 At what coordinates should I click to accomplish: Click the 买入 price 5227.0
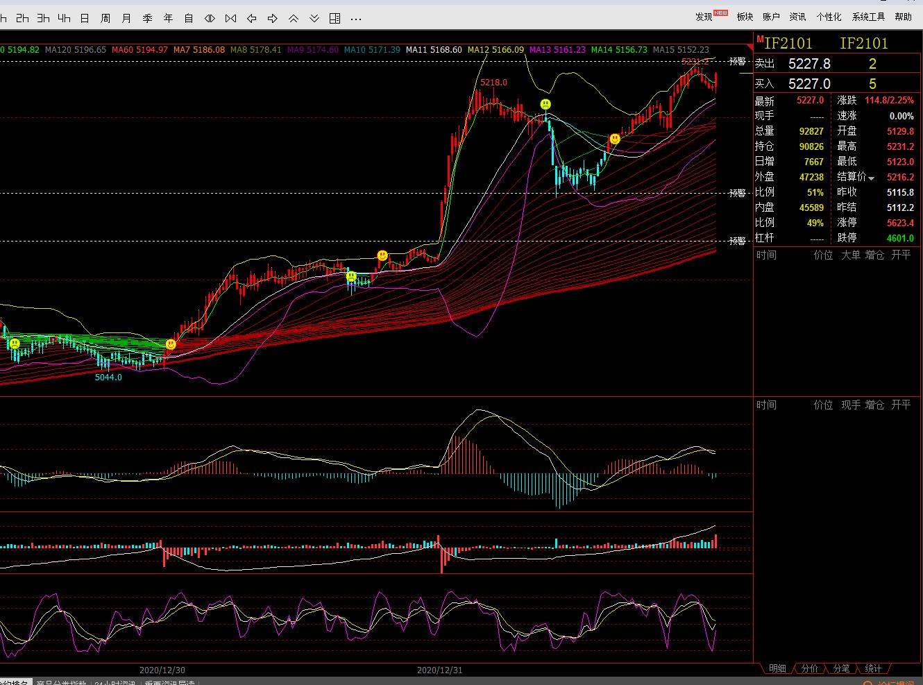click(809, 84)
